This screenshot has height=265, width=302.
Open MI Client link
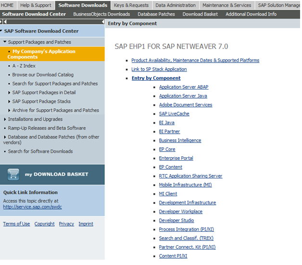[x=168, y=194]
